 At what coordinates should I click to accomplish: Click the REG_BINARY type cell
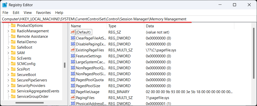tap(119, 92)
